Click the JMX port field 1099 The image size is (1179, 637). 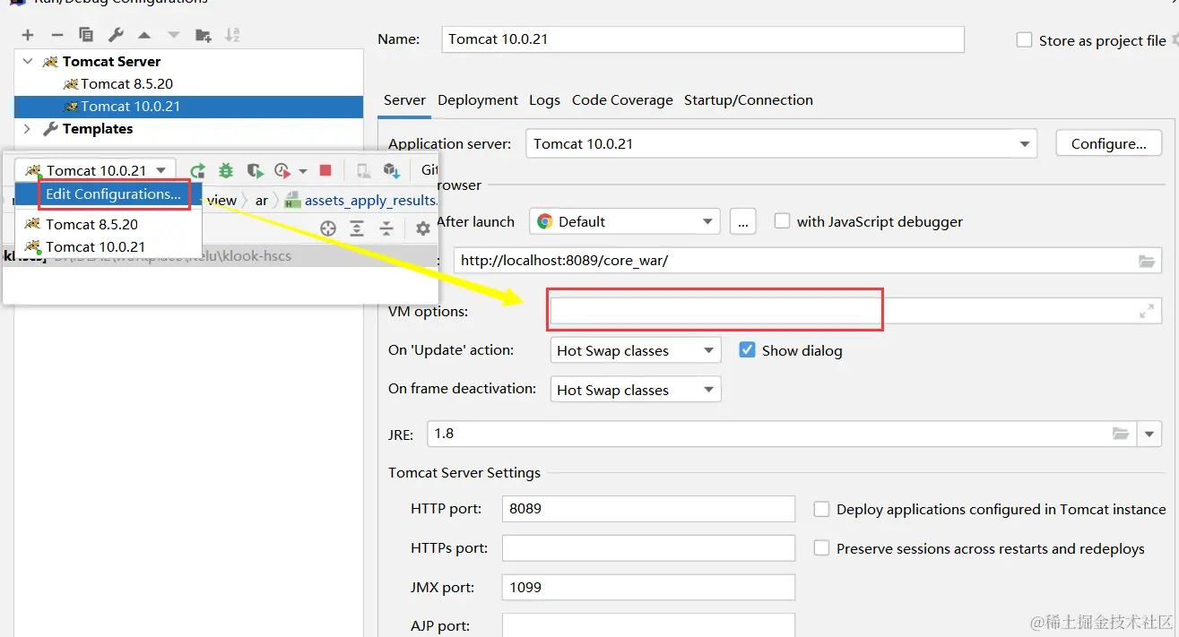point(648,588)
